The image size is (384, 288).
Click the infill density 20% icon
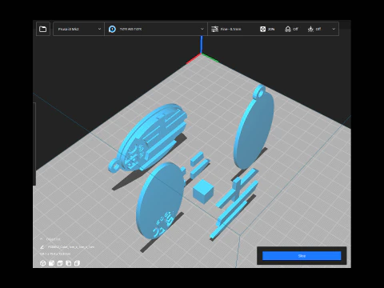262,29
